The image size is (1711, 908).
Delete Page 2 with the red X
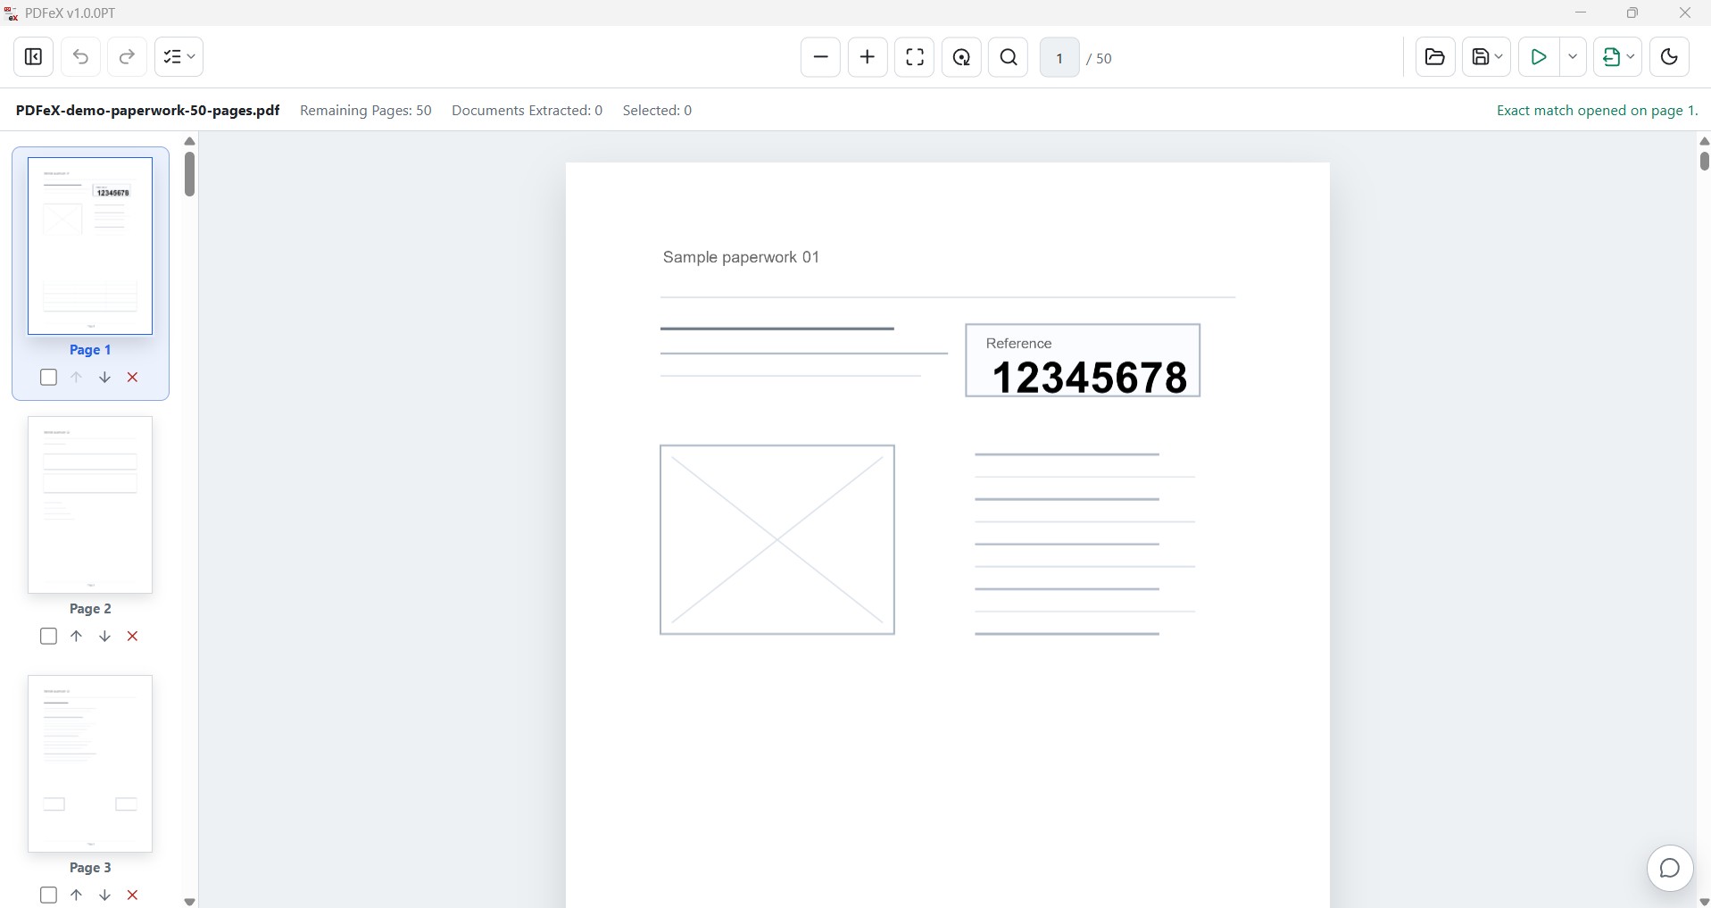(133, 637)
